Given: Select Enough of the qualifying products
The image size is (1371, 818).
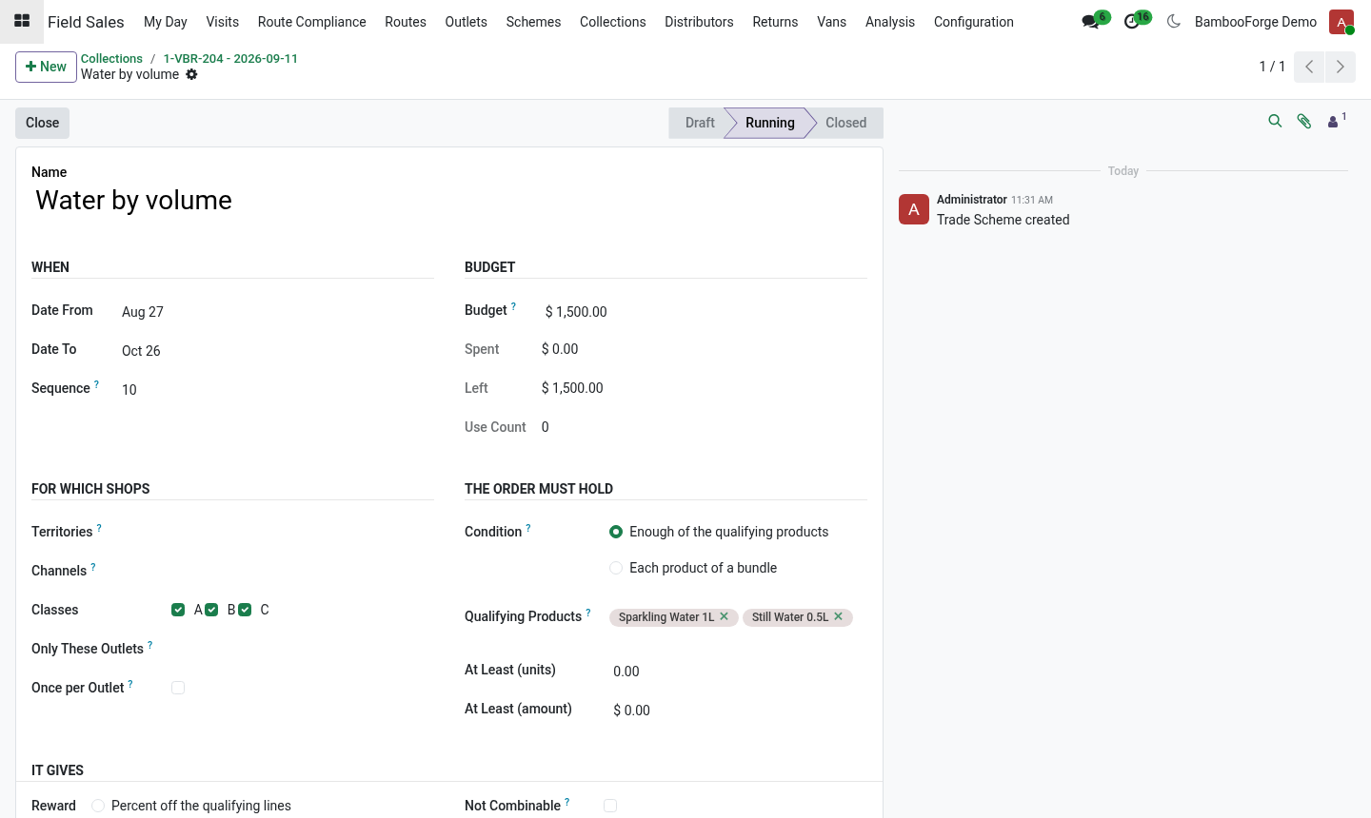Looking at the screenshot, I should (616, 532).
